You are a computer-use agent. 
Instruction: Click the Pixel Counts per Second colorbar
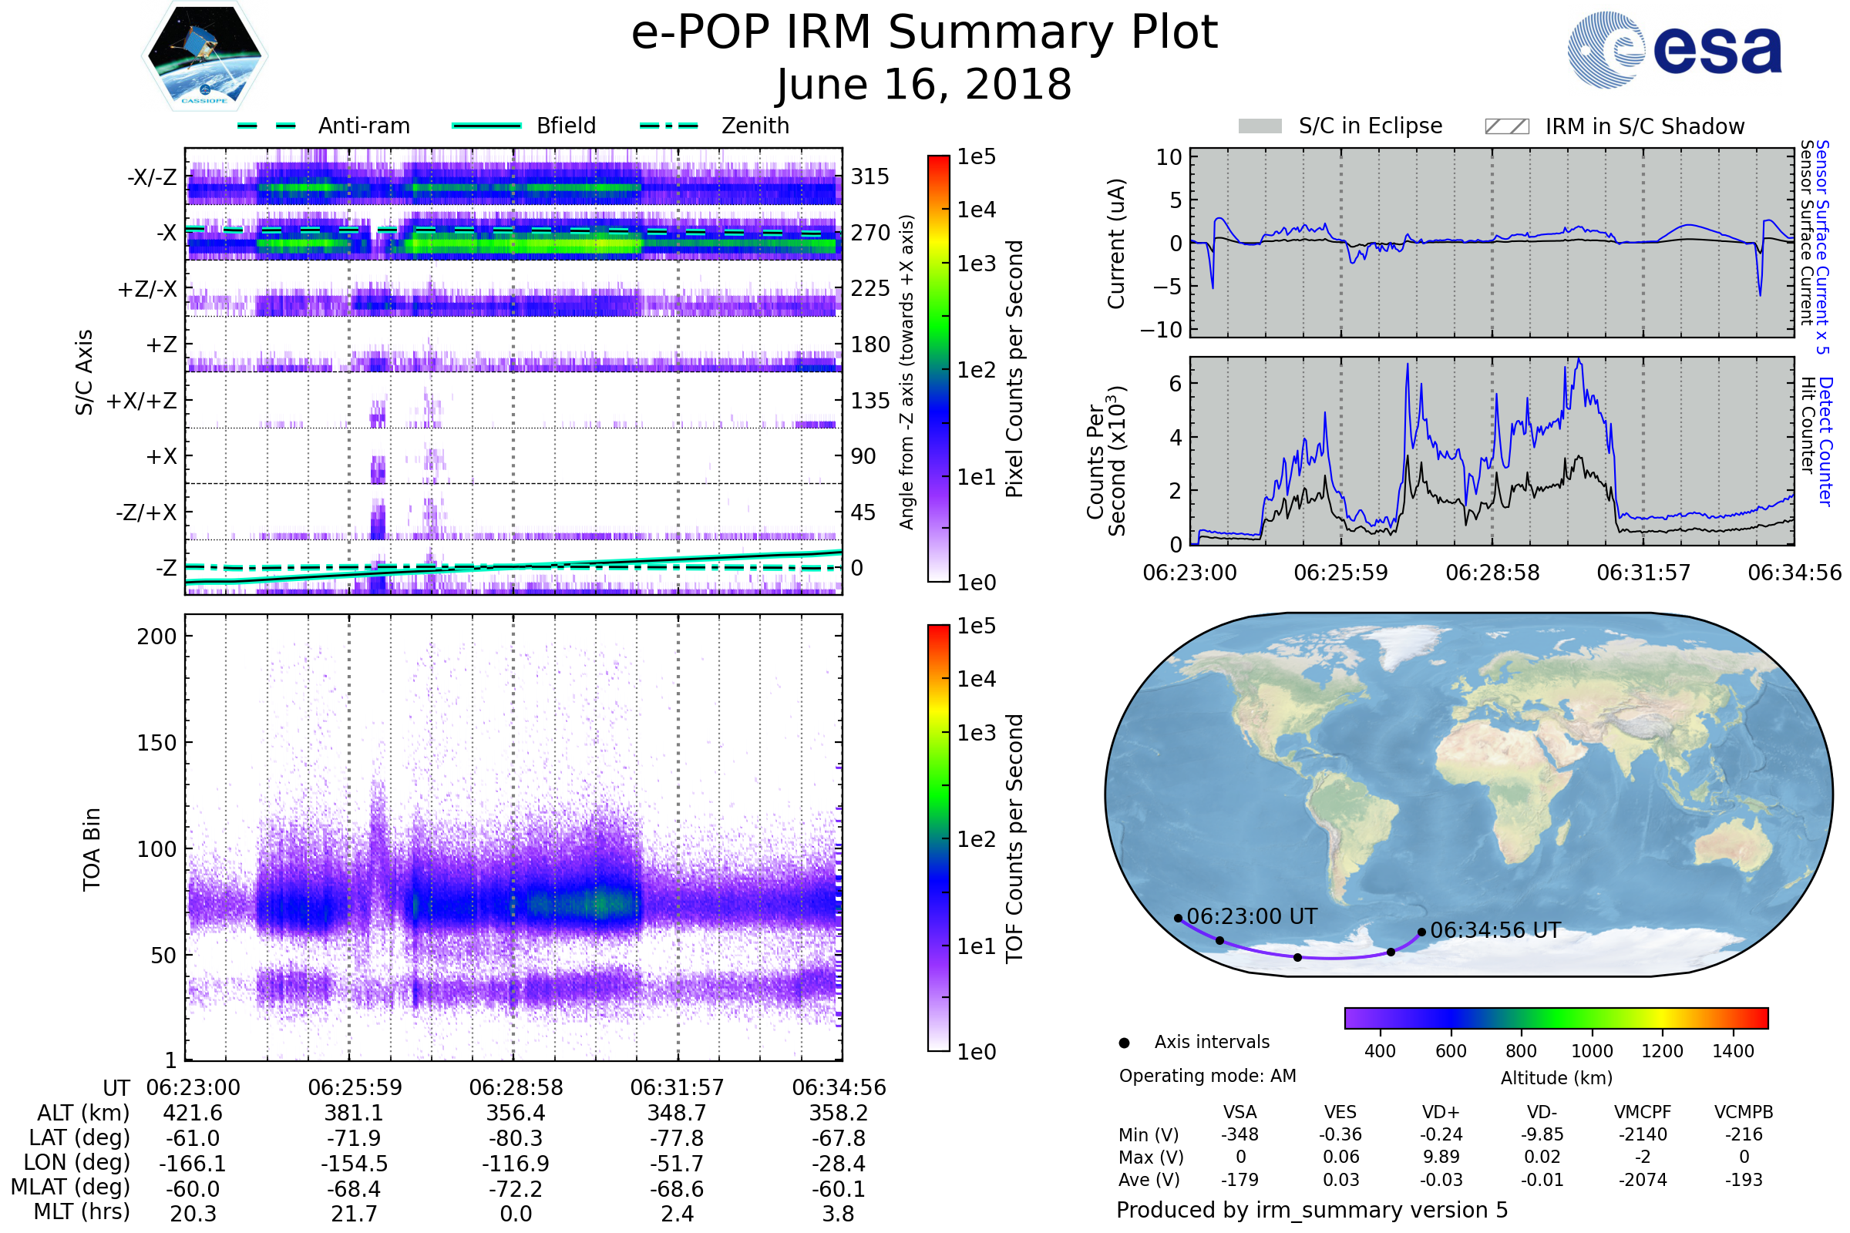tap(938, 368)
